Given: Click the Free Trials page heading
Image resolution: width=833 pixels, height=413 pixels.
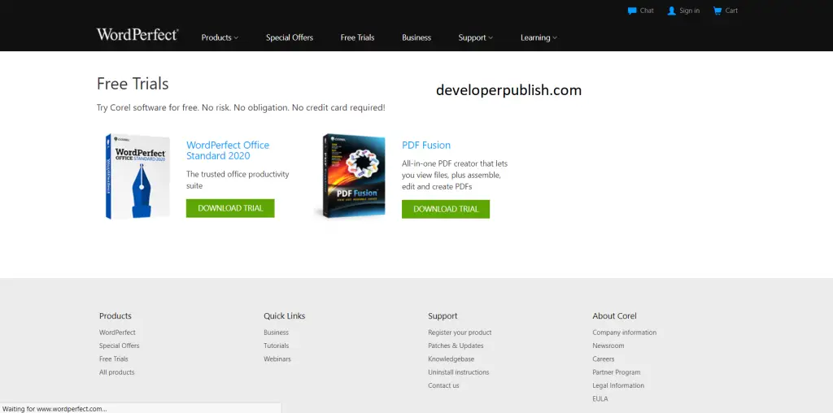Looking at the screenshot, I should (x=133, y=84).
